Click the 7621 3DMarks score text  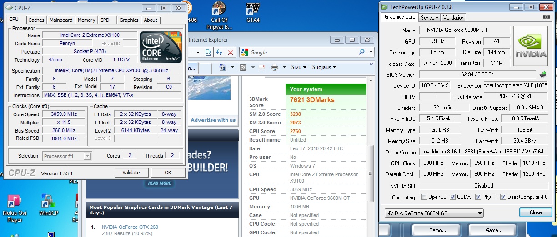click(x=312, y=100)
